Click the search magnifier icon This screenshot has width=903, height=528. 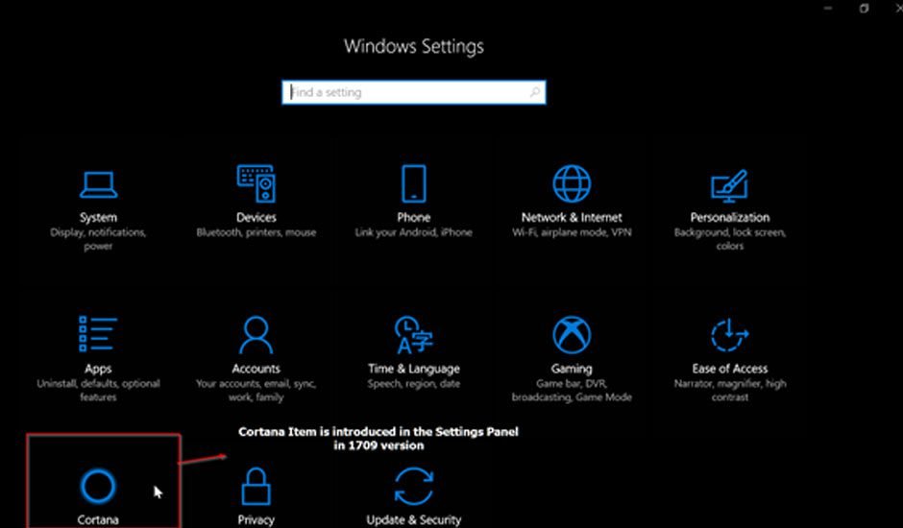coord(534,92)
